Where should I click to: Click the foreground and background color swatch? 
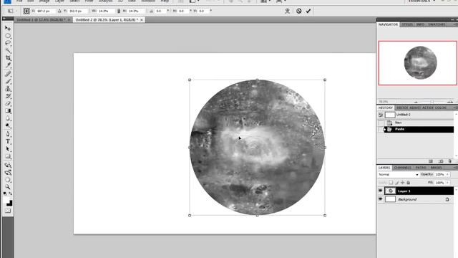[x=8, y=201]
